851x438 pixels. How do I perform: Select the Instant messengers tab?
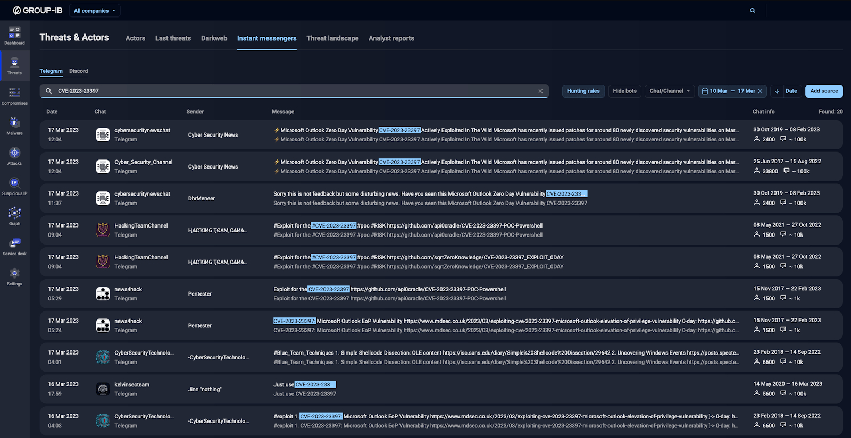point(266,38)
